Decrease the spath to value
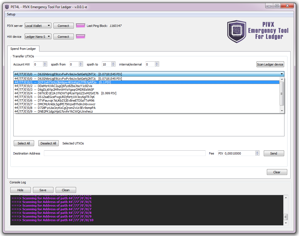 (113, 66)
